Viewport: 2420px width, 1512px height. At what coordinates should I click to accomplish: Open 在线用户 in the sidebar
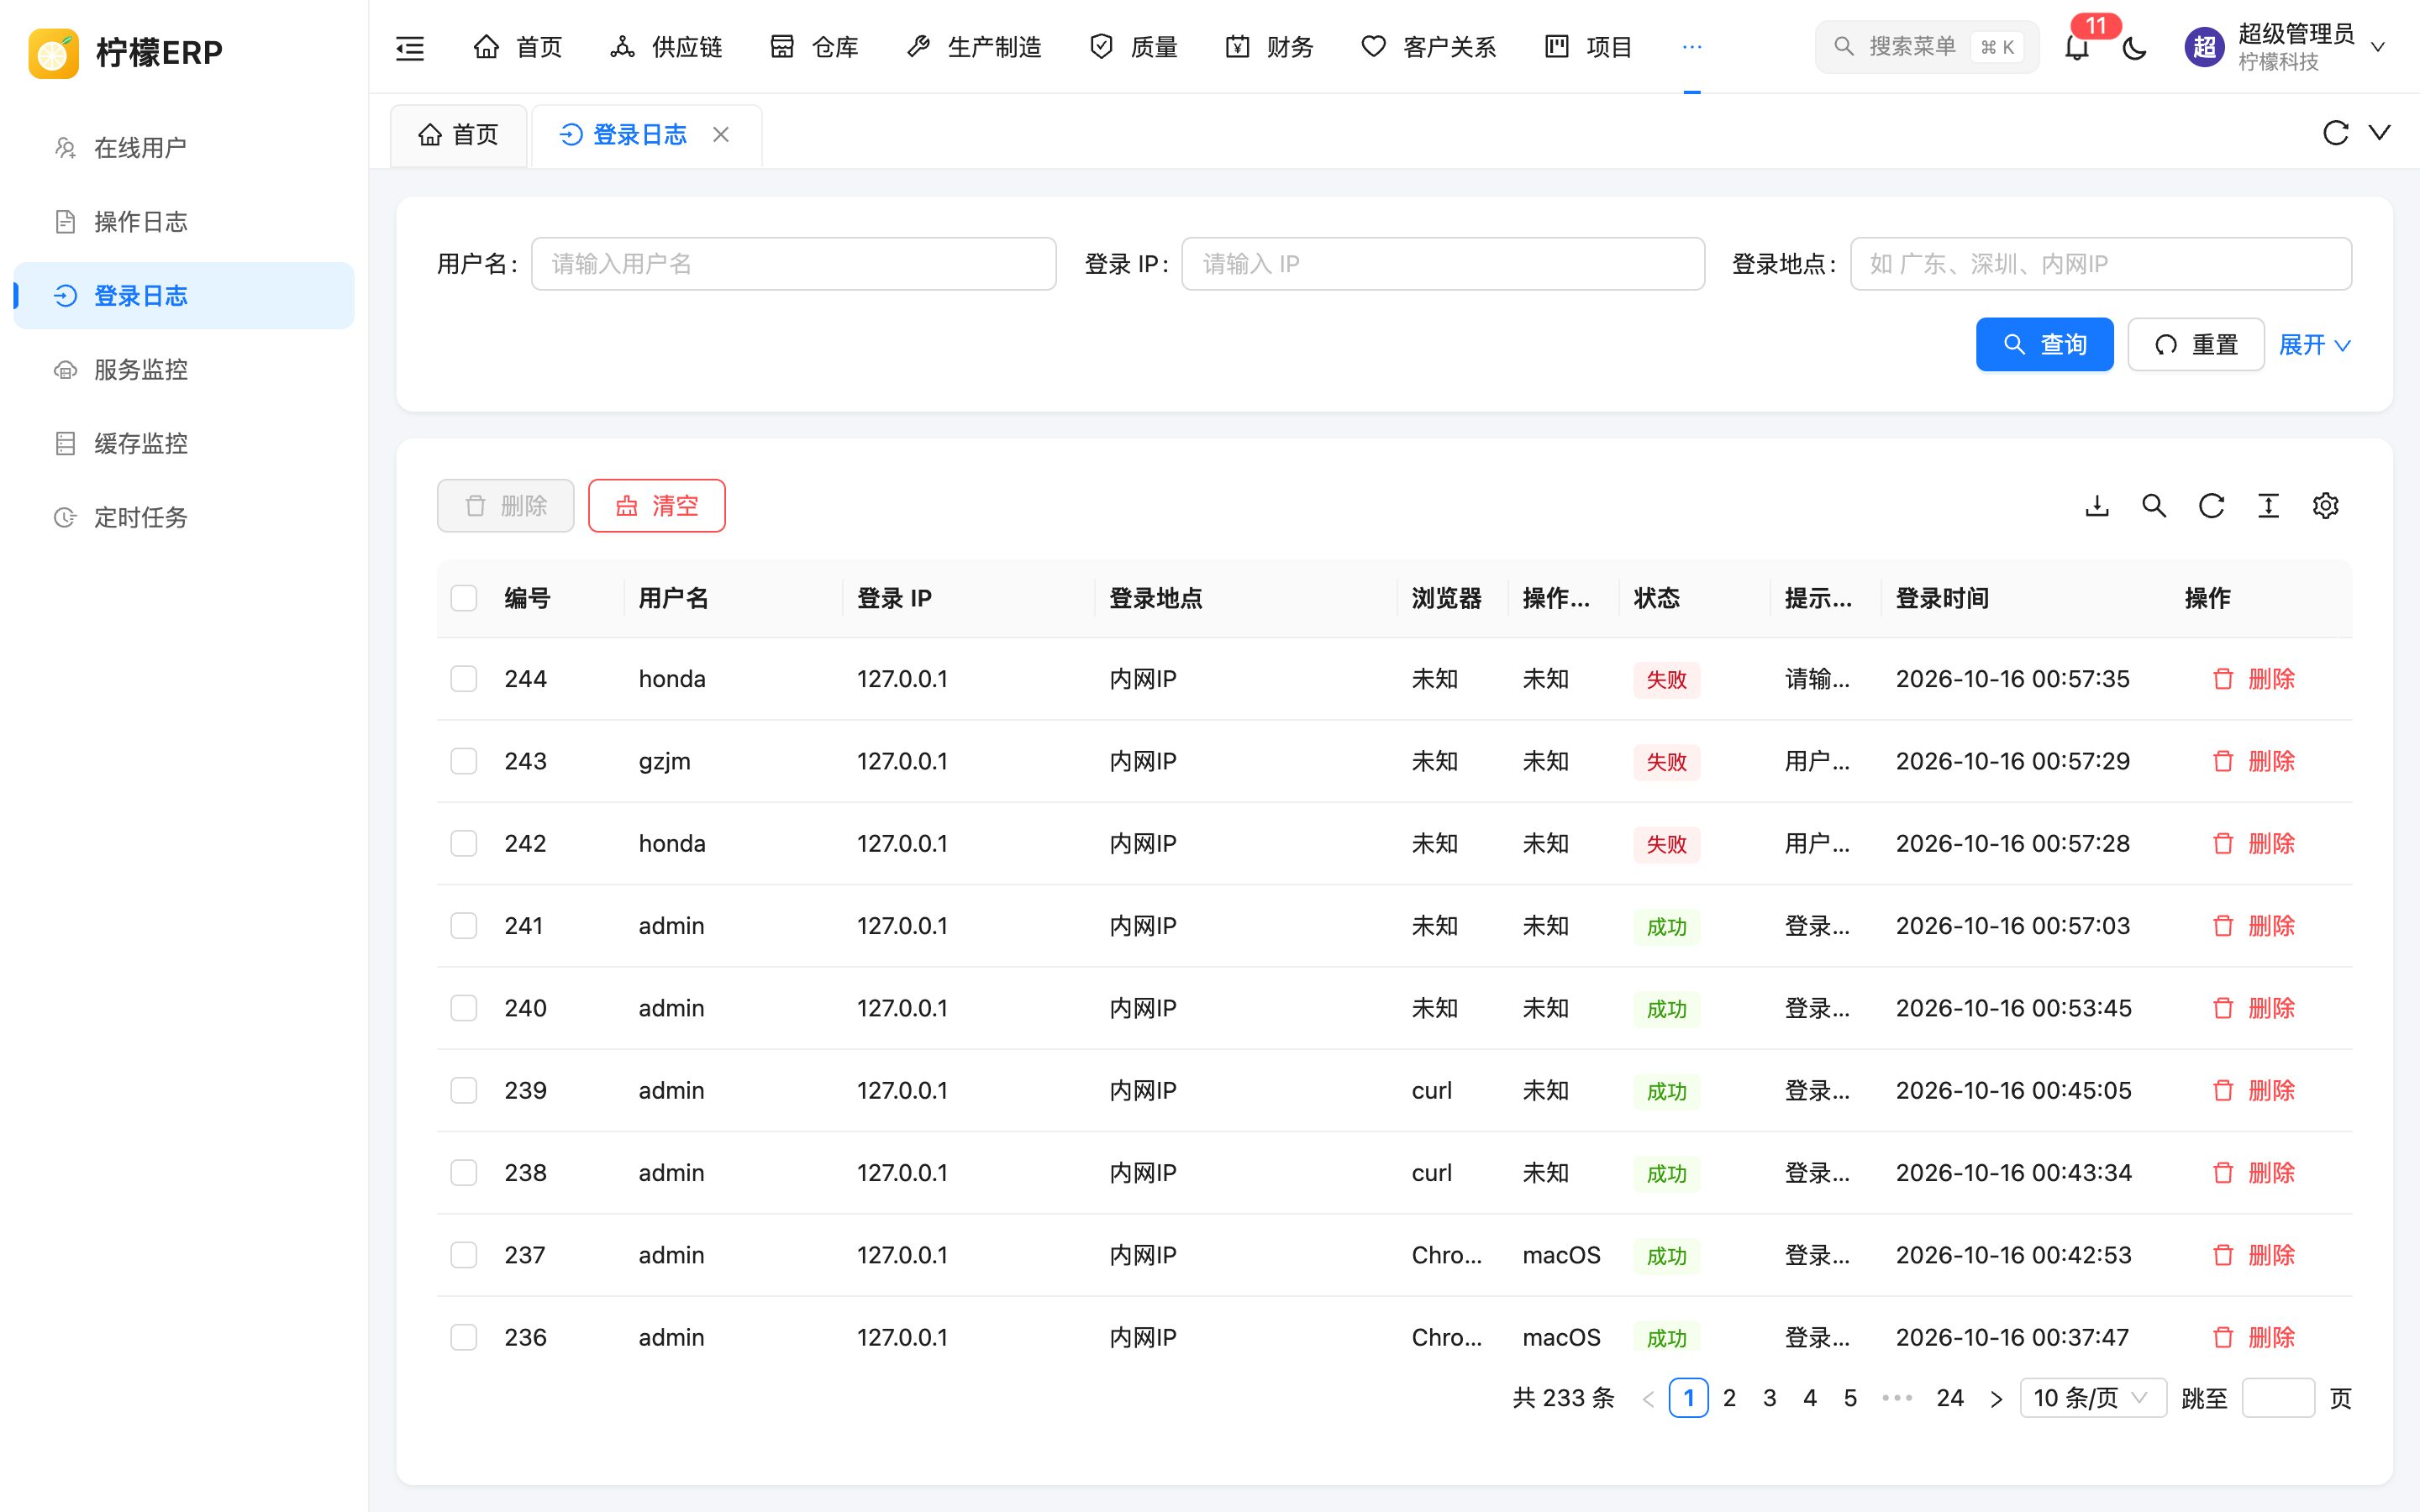184,148
